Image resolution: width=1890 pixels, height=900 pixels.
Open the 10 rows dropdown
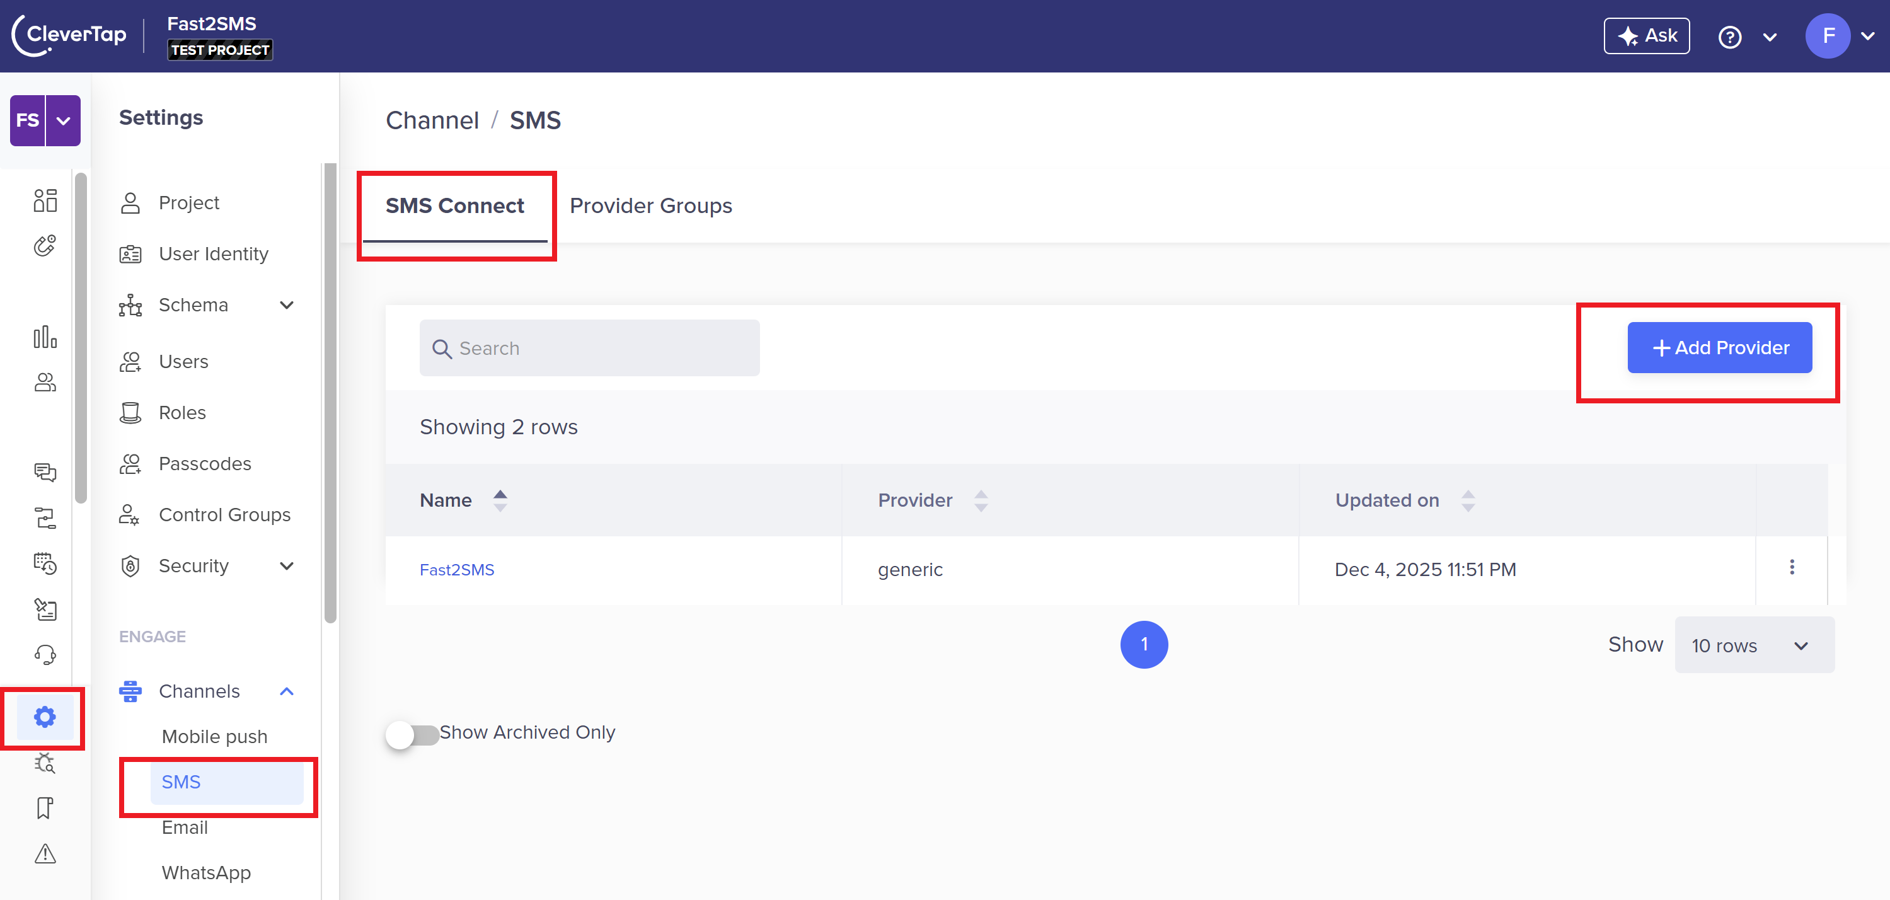[x=1753, y=645]
